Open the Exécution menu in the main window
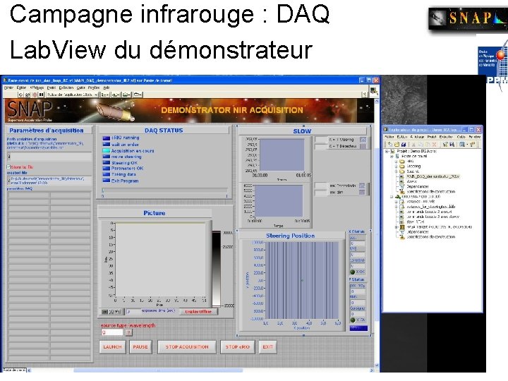This screenshot has height=381, width=508. (66, 87)
